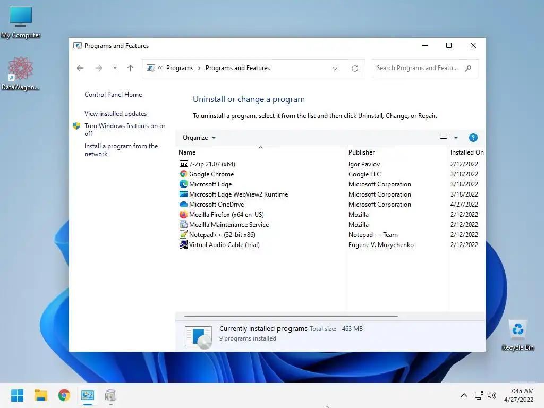544x408 pixels.
Task: Sort by the Installed On column header
Action: (466, 152)
